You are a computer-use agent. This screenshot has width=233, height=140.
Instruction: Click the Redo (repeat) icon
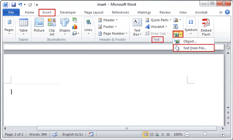(x=30, y=5)
